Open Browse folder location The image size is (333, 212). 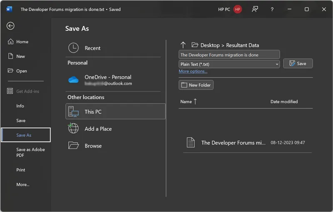[93, 146]
